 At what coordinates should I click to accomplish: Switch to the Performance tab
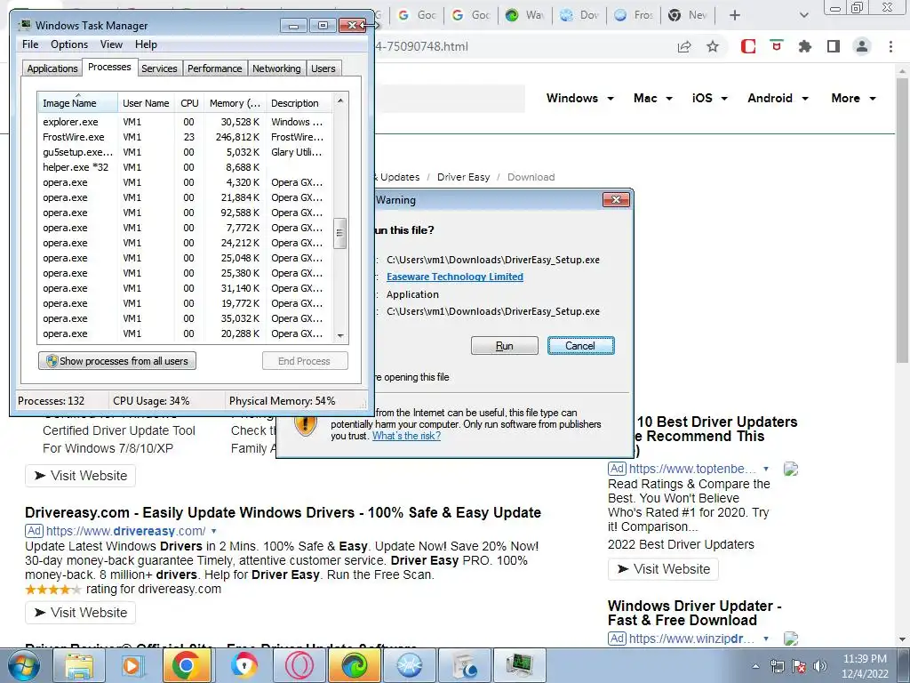coord(215,68)
